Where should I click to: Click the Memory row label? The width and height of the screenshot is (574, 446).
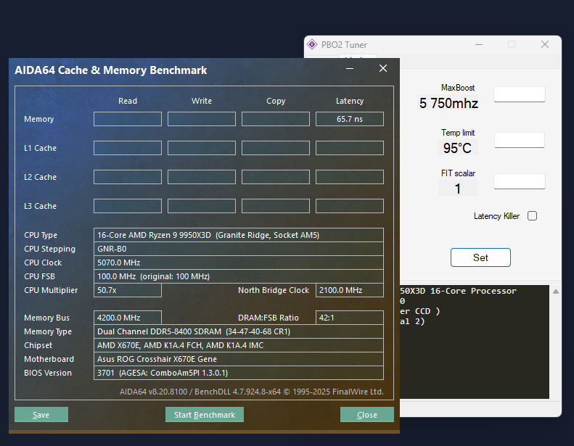(38, 119)
